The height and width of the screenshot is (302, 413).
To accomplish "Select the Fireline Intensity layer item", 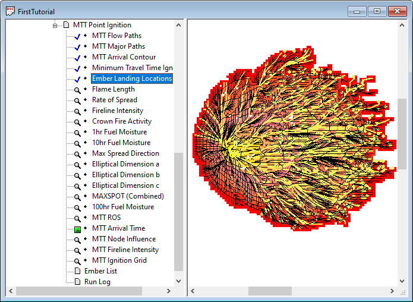I will pos(117,111).
